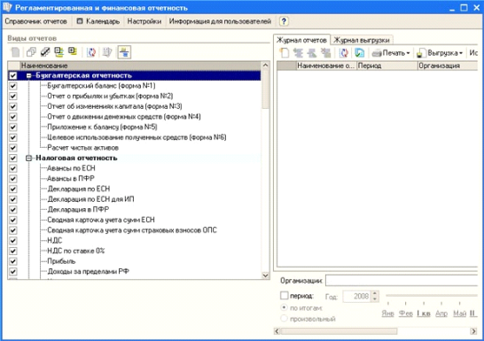
Task: Click the Год input field showing 2008
Action: (357, 297)
